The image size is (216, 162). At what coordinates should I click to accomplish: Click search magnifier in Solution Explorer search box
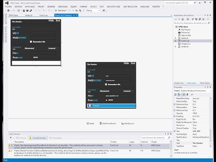point(209,23)
